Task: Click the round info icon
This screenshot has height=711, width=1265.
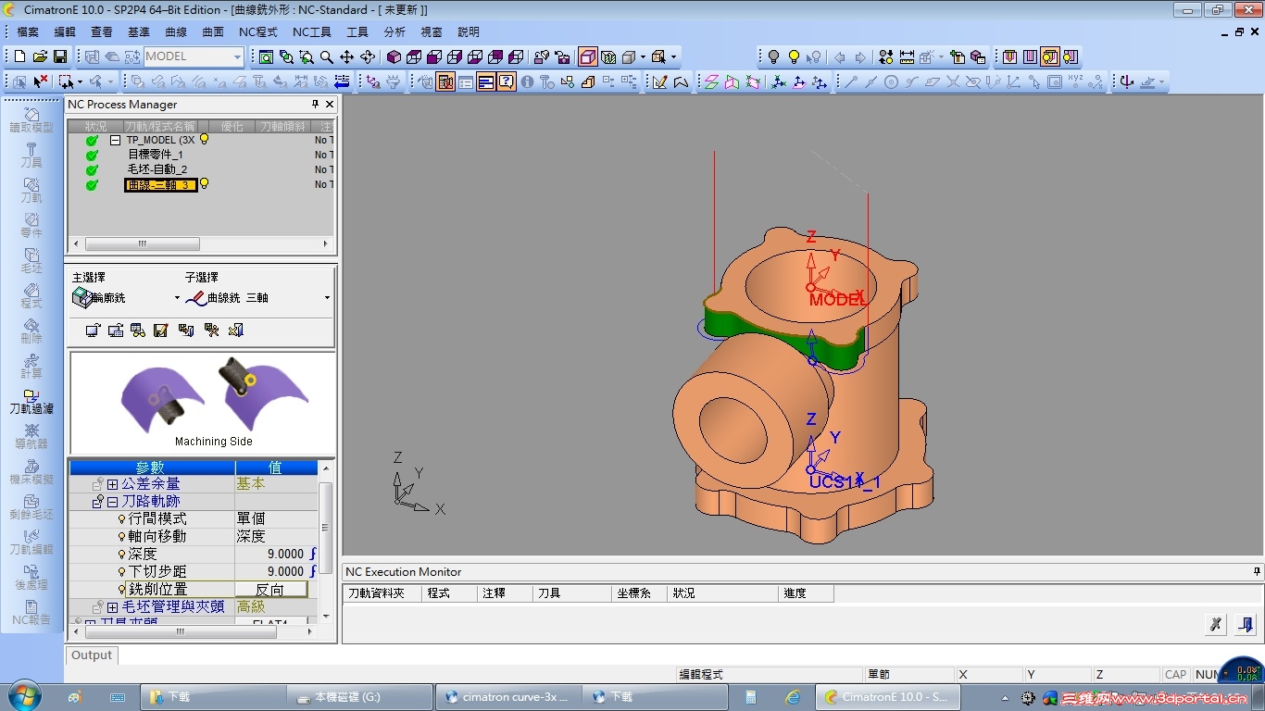Action: click(x=527, y=81)
